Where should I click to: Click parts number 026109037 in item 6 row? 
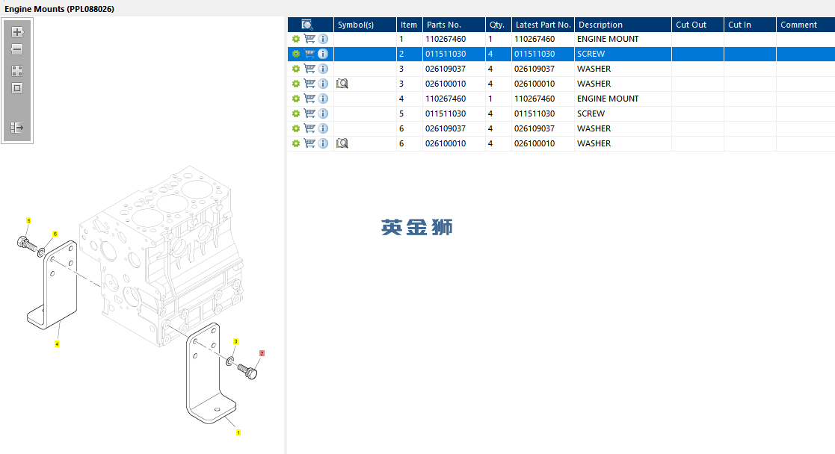coord(446,128)
